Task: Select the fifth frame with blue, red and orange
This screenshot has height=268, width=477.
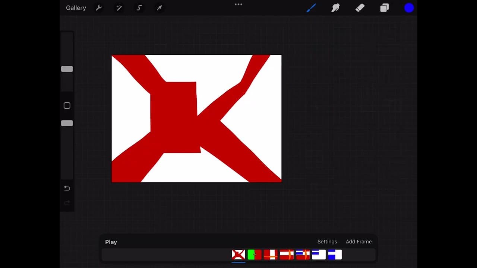Action: click(x=303, y=255)
